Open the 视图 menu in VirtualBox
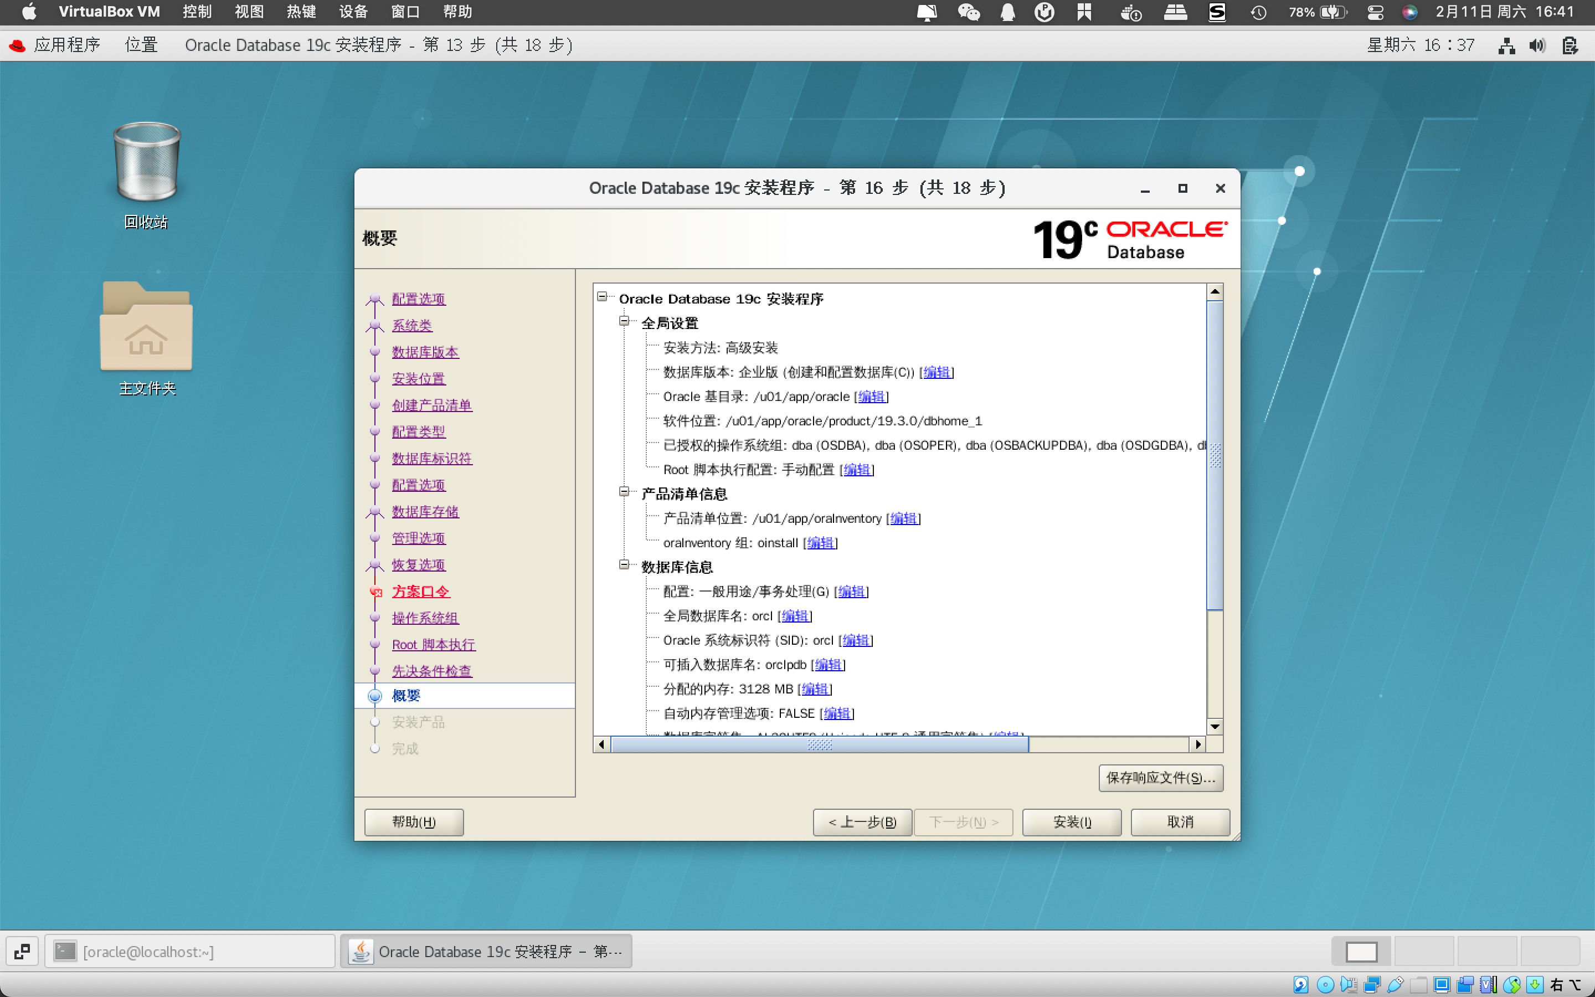 (249, 12)
